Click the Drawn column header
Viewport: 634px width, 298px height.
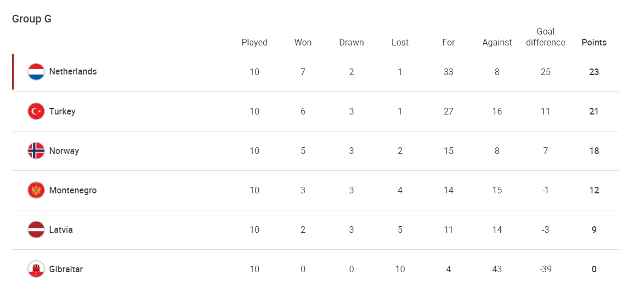coord(352,42)
